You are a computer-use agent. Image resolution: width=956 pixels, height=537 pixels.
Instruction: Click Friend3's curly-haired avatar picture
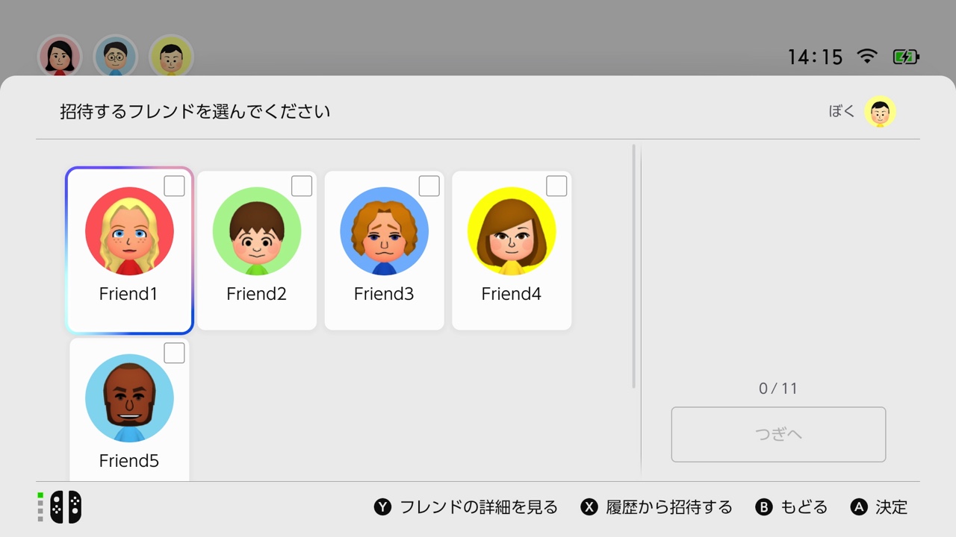click(385, 231)
